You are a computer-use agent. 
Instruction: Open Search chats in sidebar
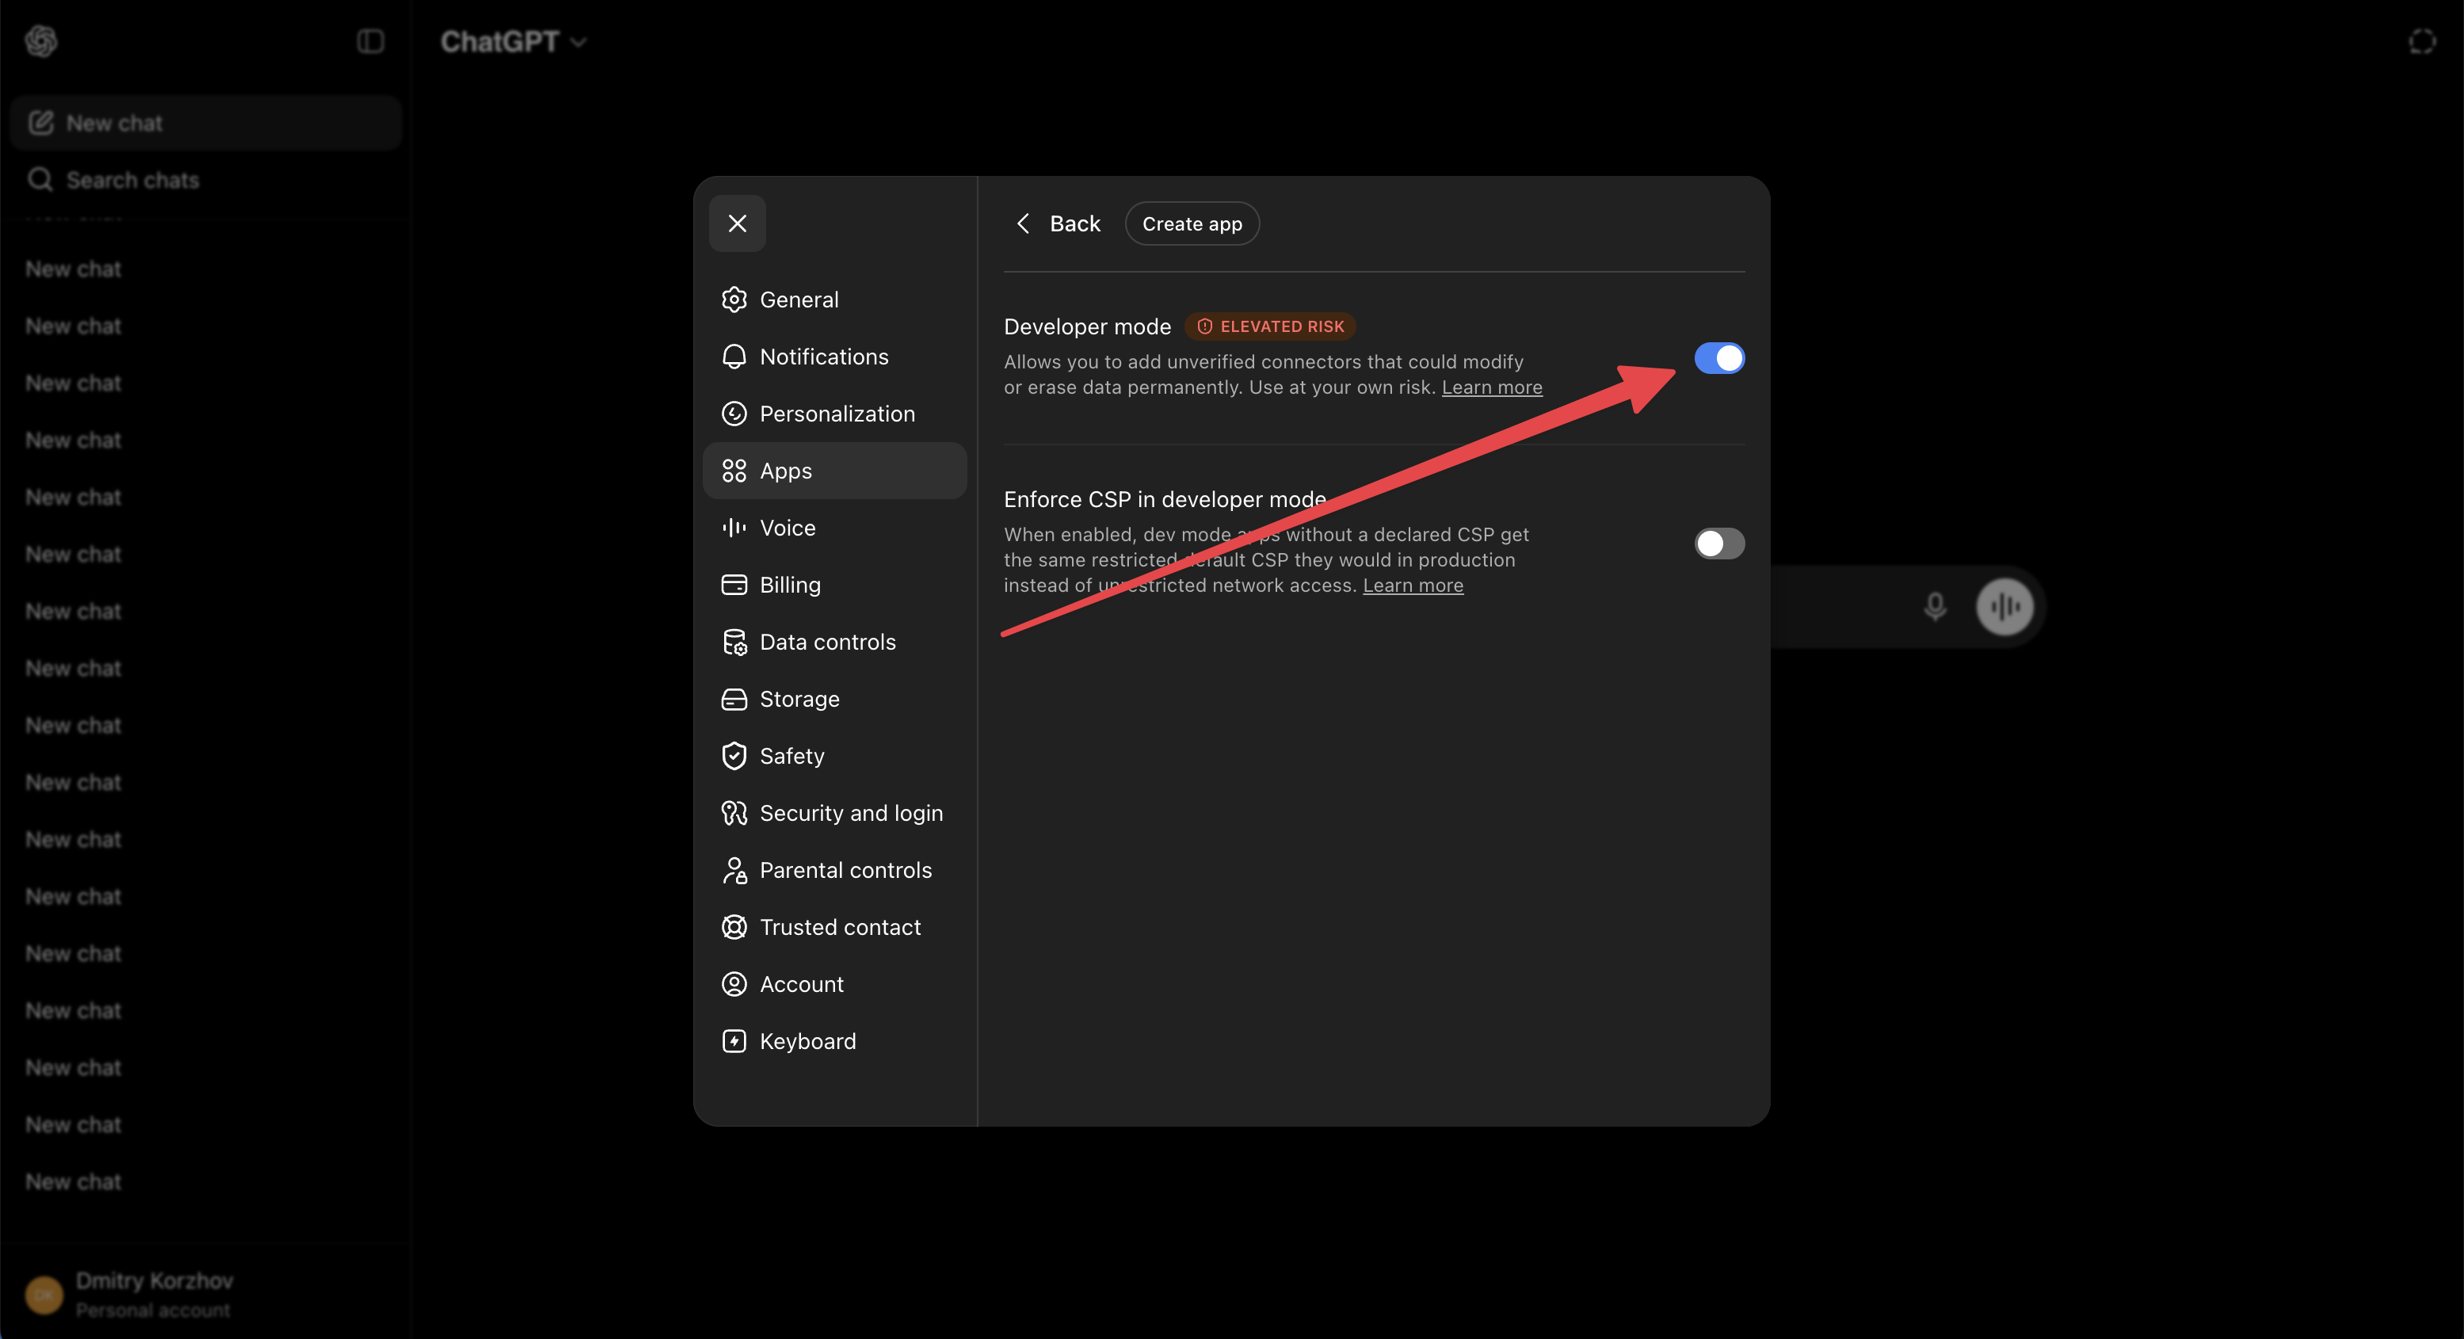pos(204,180)
